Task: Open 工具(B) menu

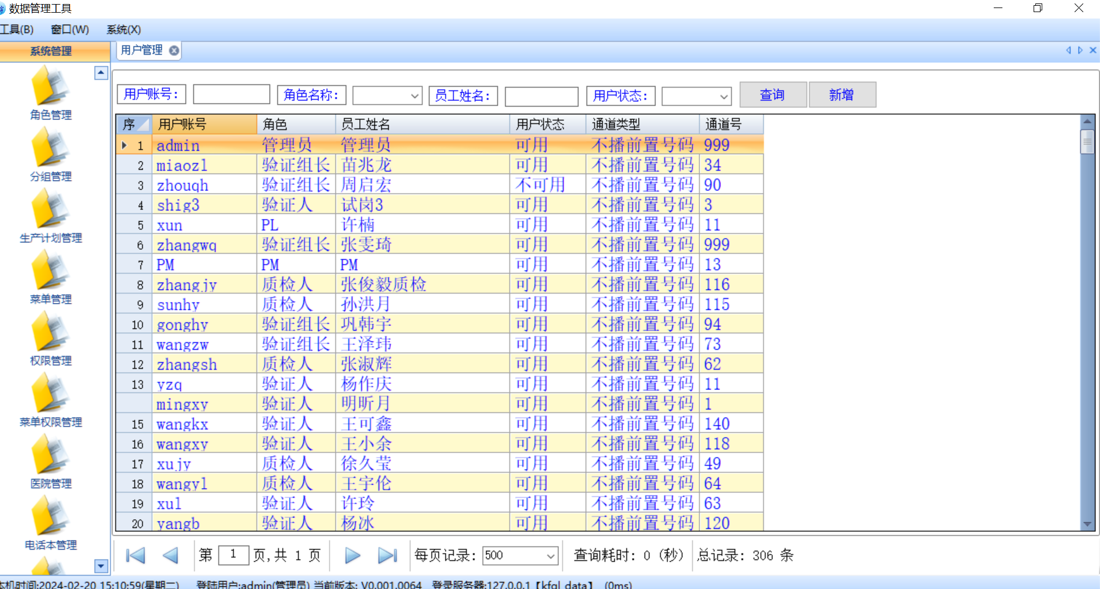Action: point(16,29)
